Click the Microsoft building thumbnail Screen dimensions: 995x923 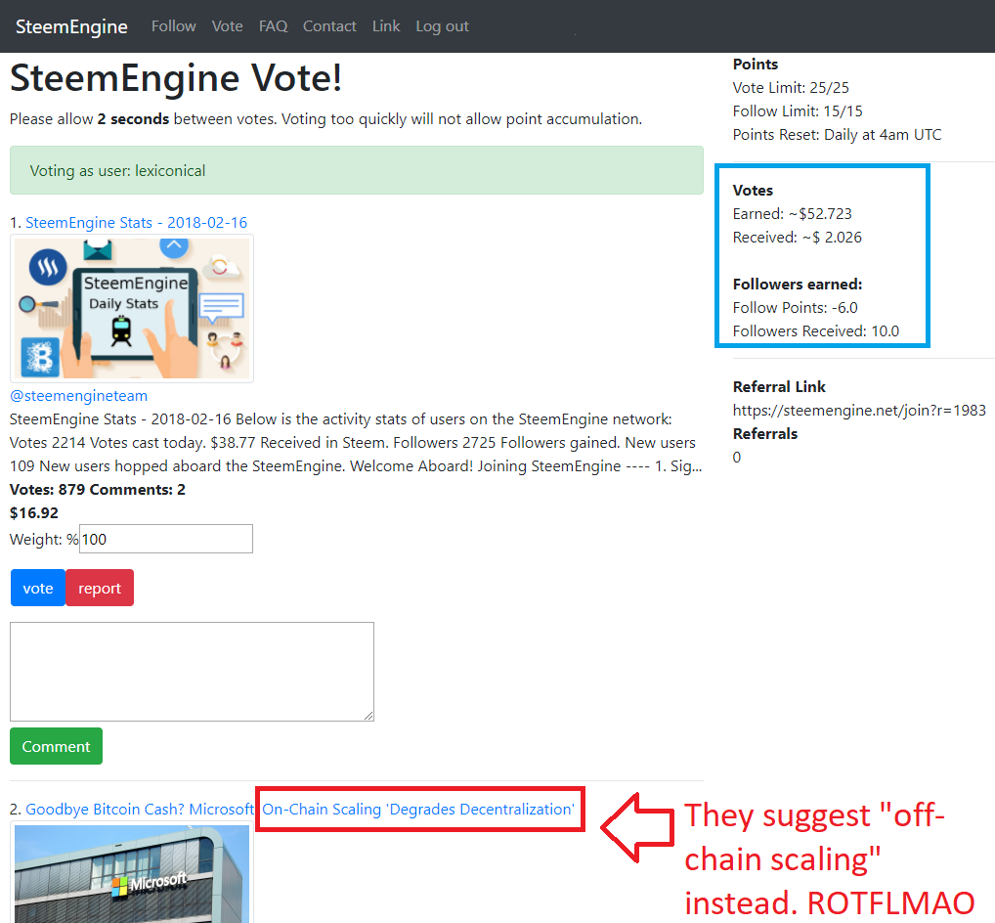pos(132,873)
